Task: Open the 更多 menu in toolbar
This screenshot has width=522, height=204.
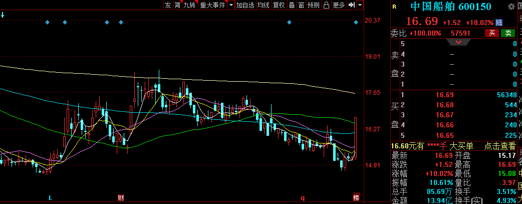Action: click(x=339, y=5)
